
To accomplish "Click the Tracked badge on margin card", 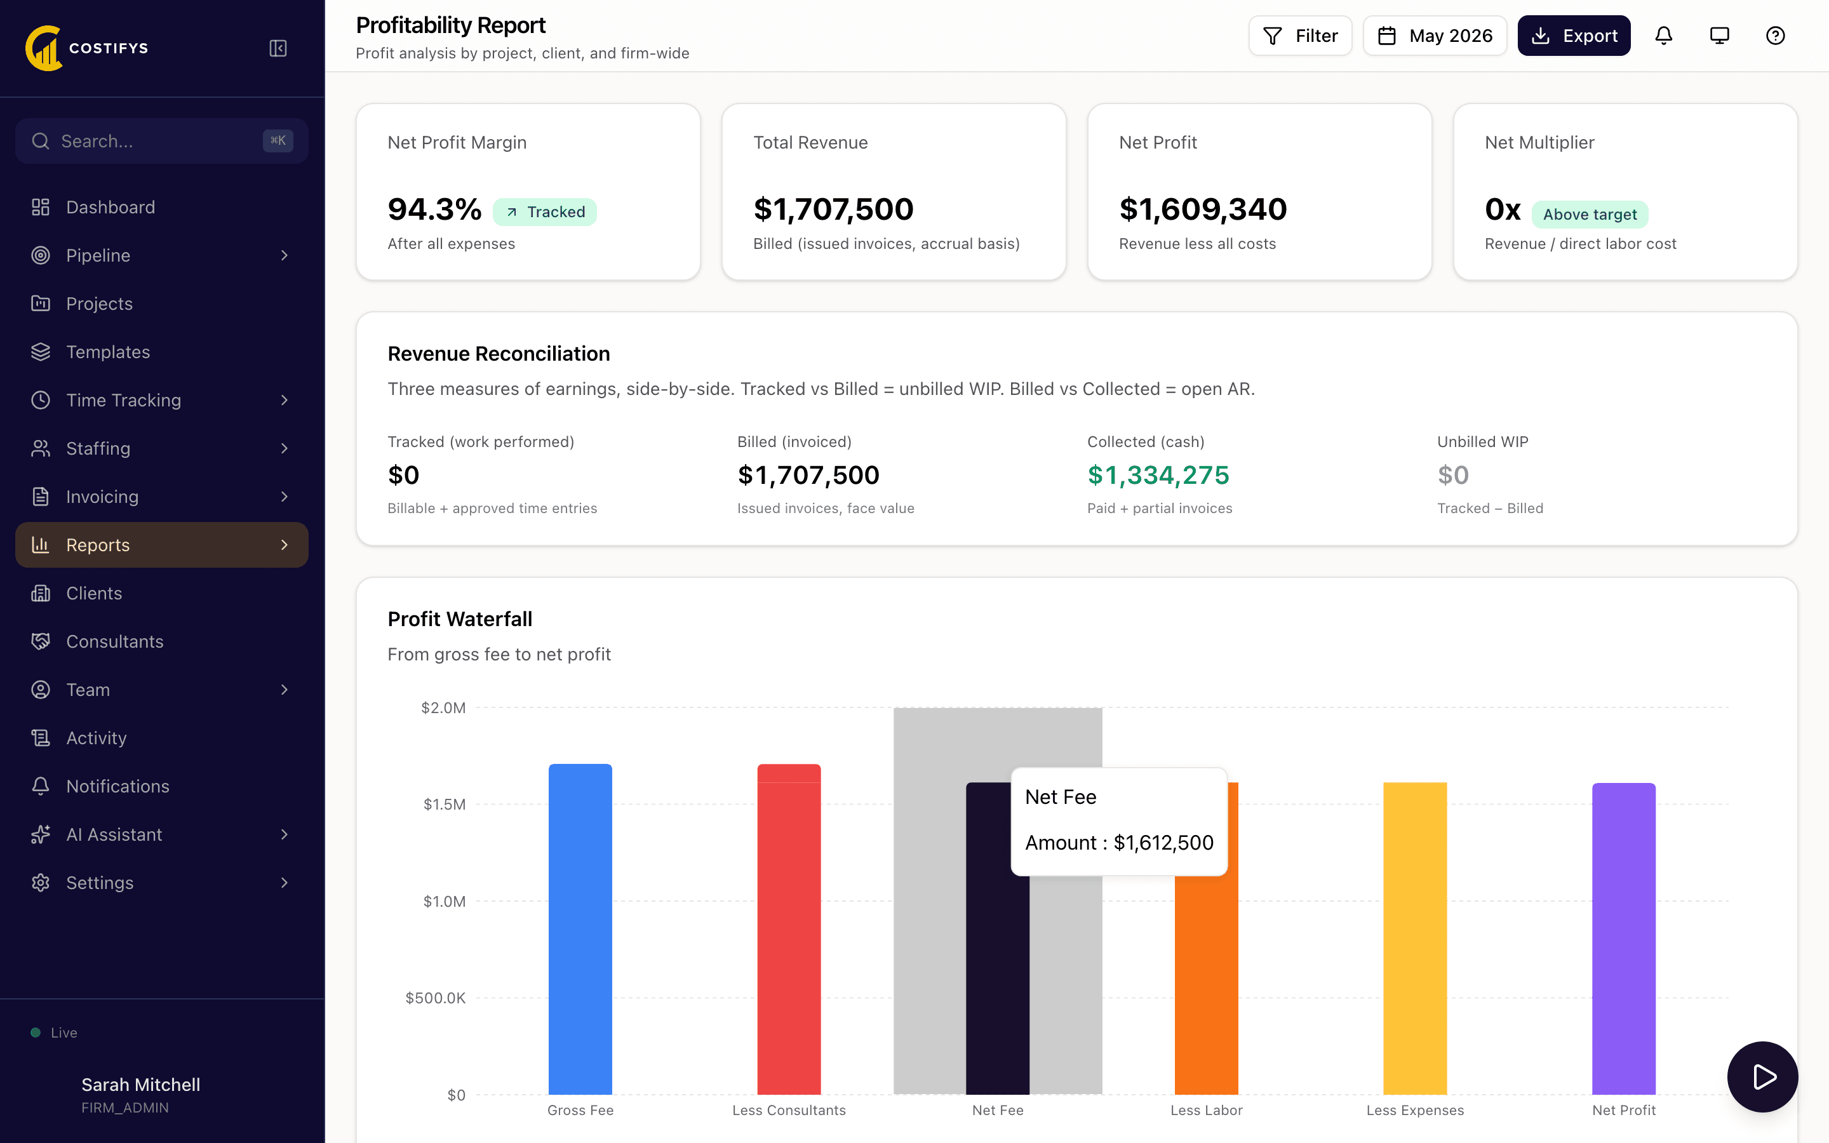I will point(545,211).
